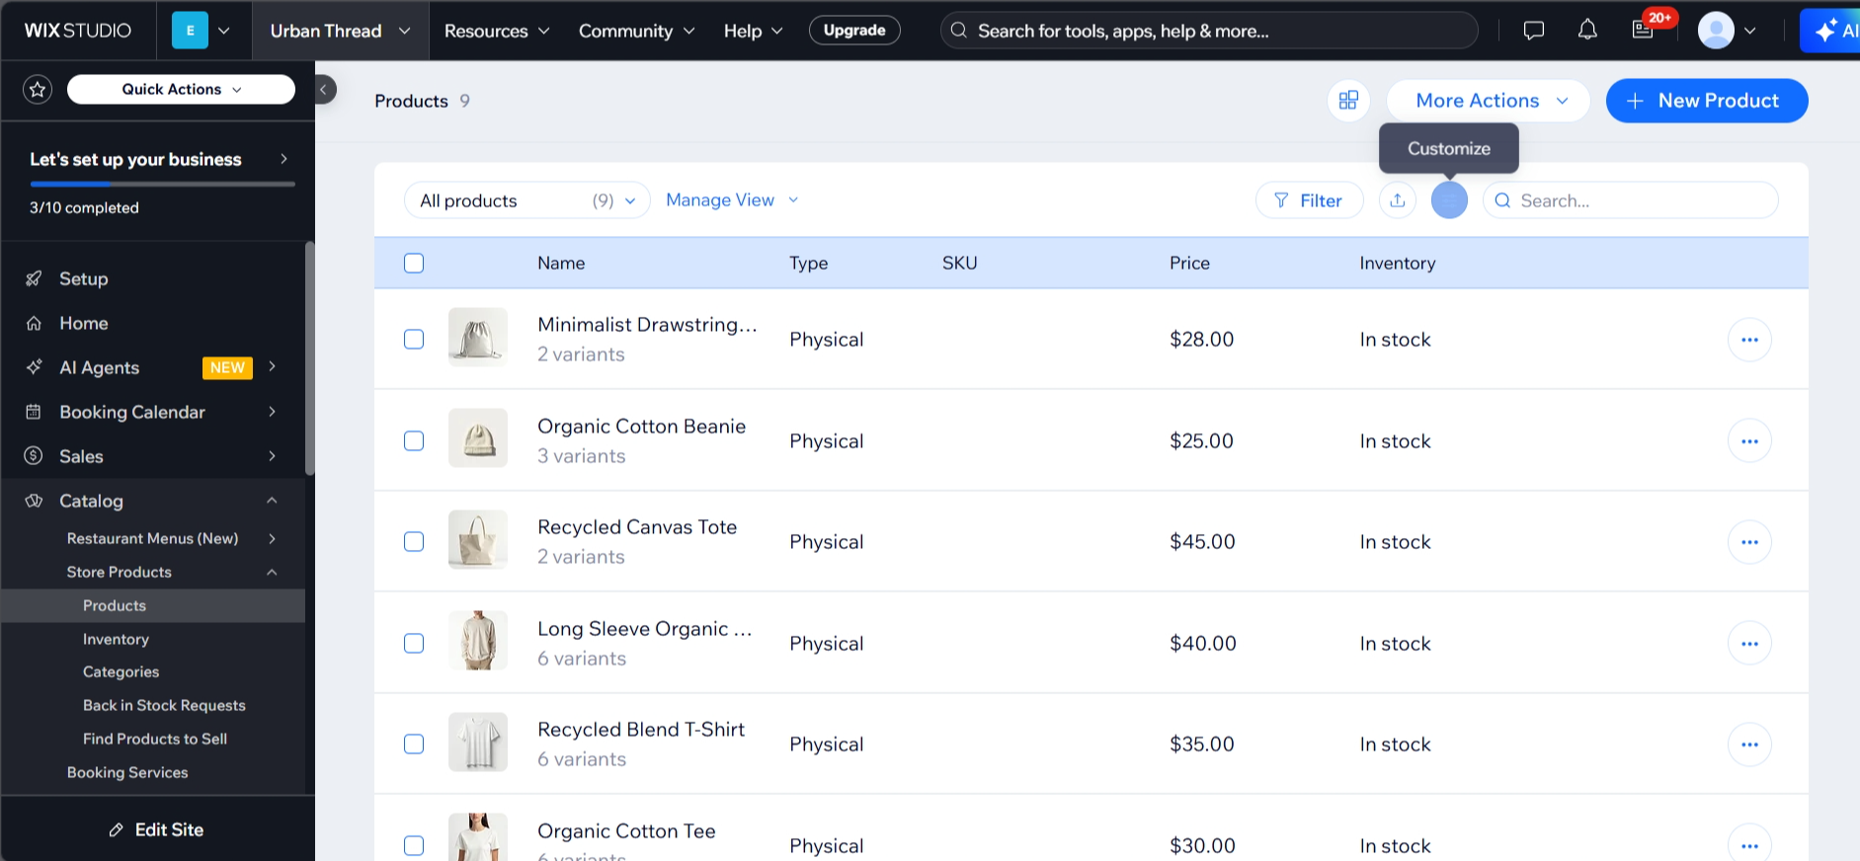The image size is (1860, 861).
Task: Open more options for Organic Cotton Beanie row
Action: pos(1749,440)
